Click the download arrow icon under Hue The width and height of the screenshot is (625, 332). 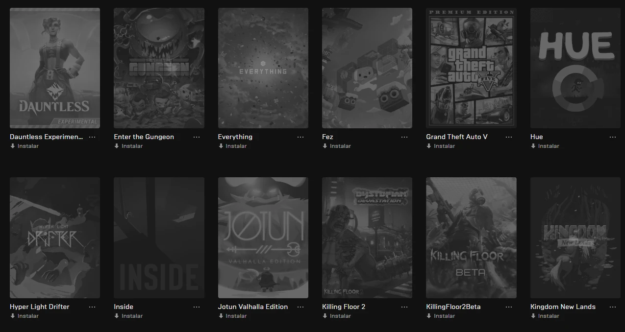[x=533, y=146]
